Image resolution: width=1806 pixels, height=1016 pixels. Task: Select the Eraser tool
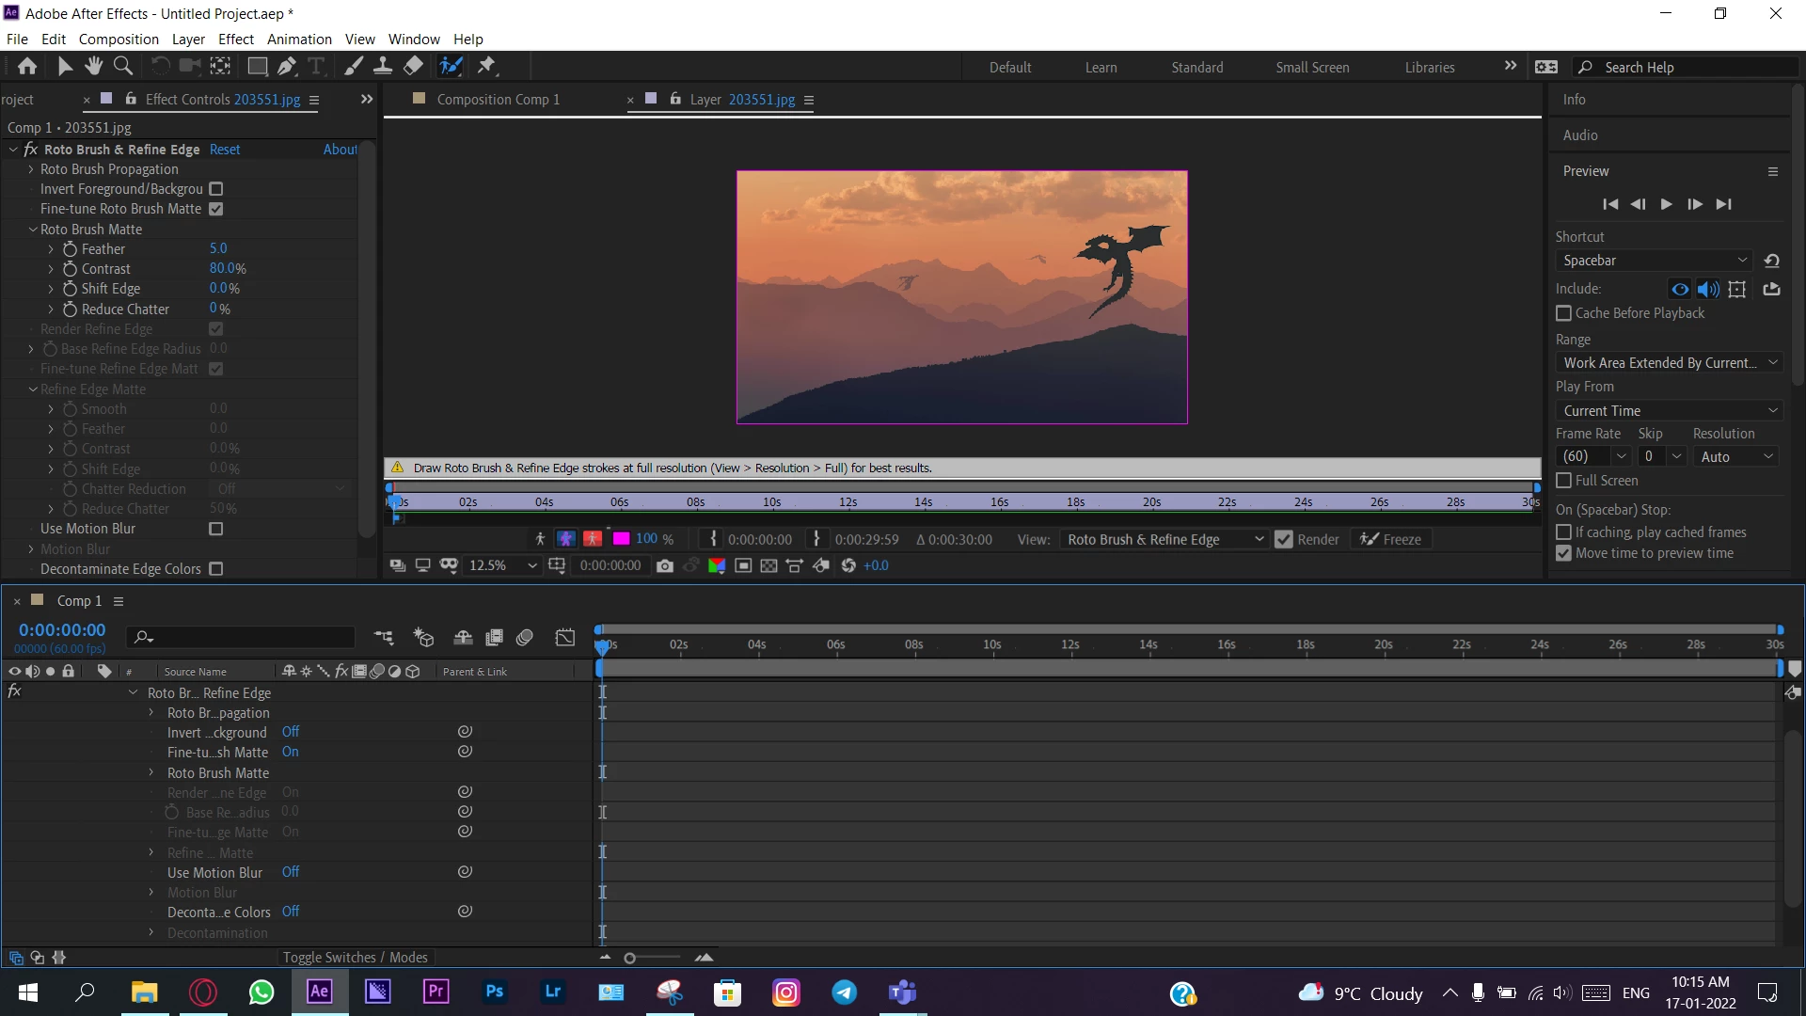413,66
